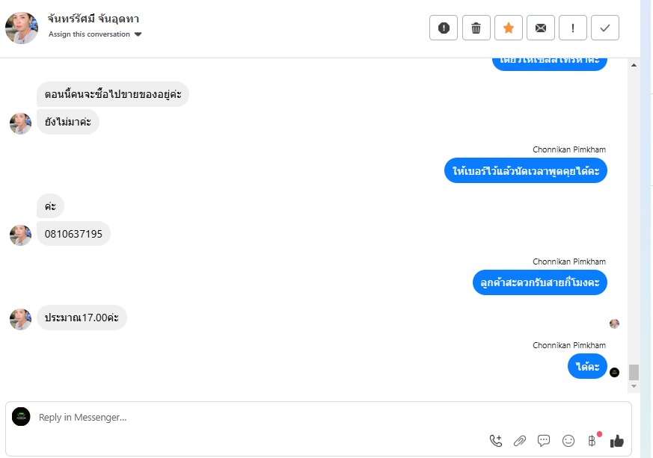653x458 pixels.
Task: Delete conversation using trash can icon
Action: [x=476, y=28]
